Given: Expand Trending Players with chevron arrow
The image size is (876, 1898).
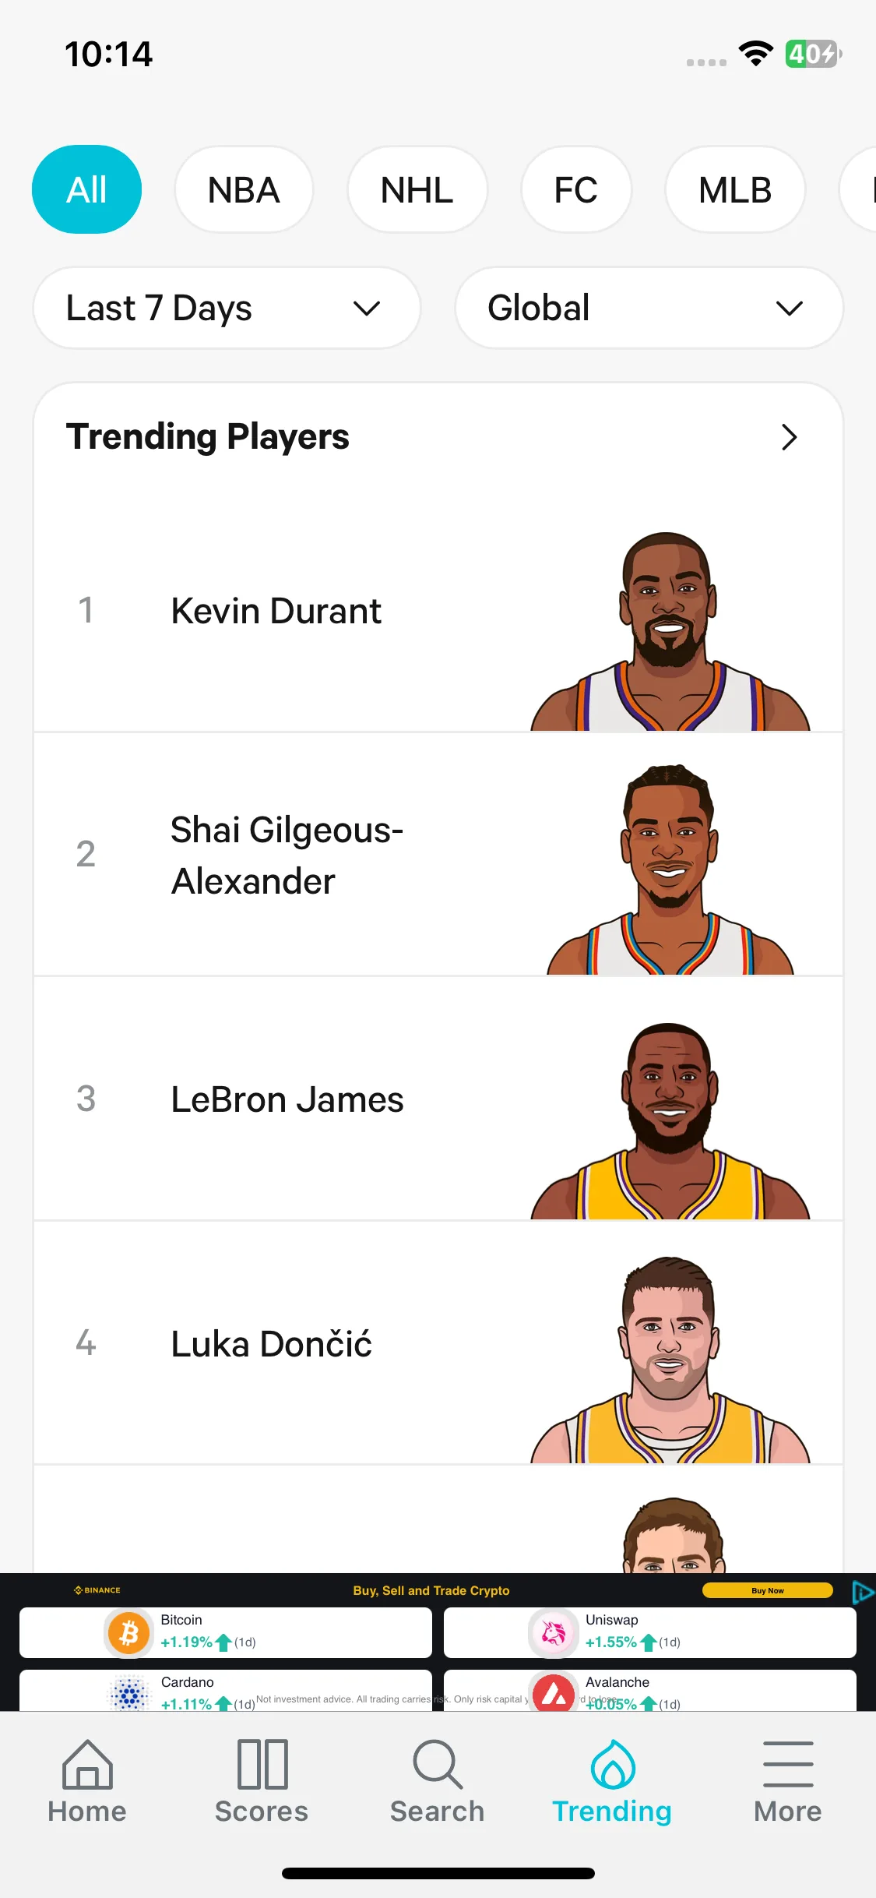Looking at the screenshot, I should [x=789, y=437].
